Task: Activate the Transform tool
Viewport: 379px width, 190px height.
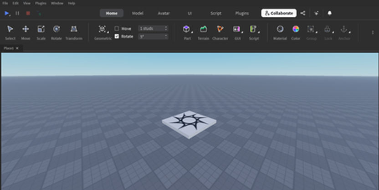Action: pos(74,32)
